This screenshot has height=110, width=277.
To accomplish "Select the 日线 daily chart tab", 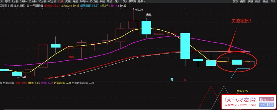I will pos(61,1).
